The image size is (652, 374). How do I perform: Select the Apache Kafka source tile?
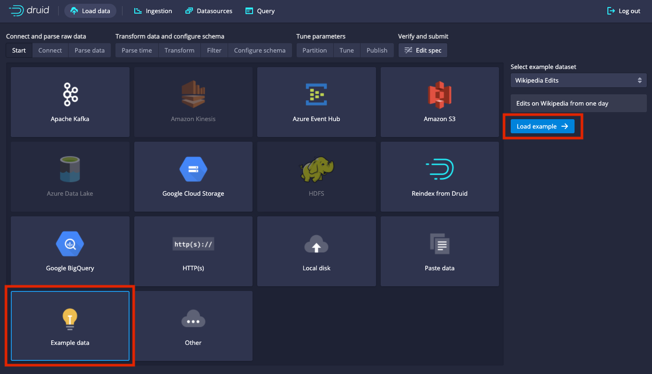pyautogui.click(x=70, y=102)
